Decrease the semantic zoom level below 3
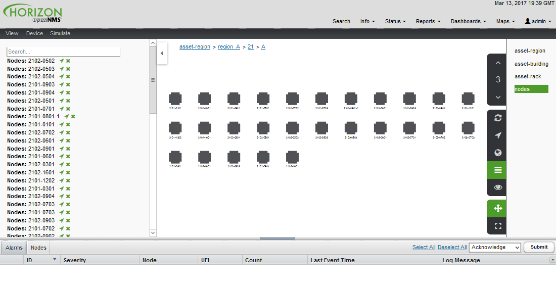 (x=498, y=97)
